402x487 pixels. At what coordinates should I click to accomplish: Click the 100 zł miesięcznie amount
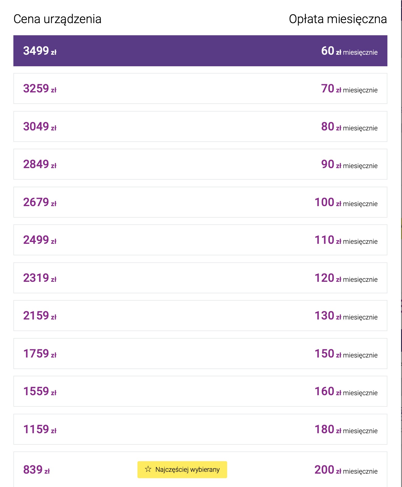[346, 202]
